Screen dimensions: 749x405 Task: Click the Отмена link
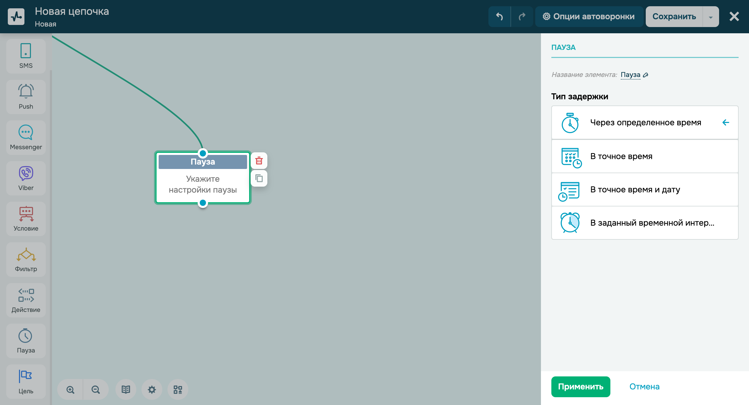tap(644, 386)
